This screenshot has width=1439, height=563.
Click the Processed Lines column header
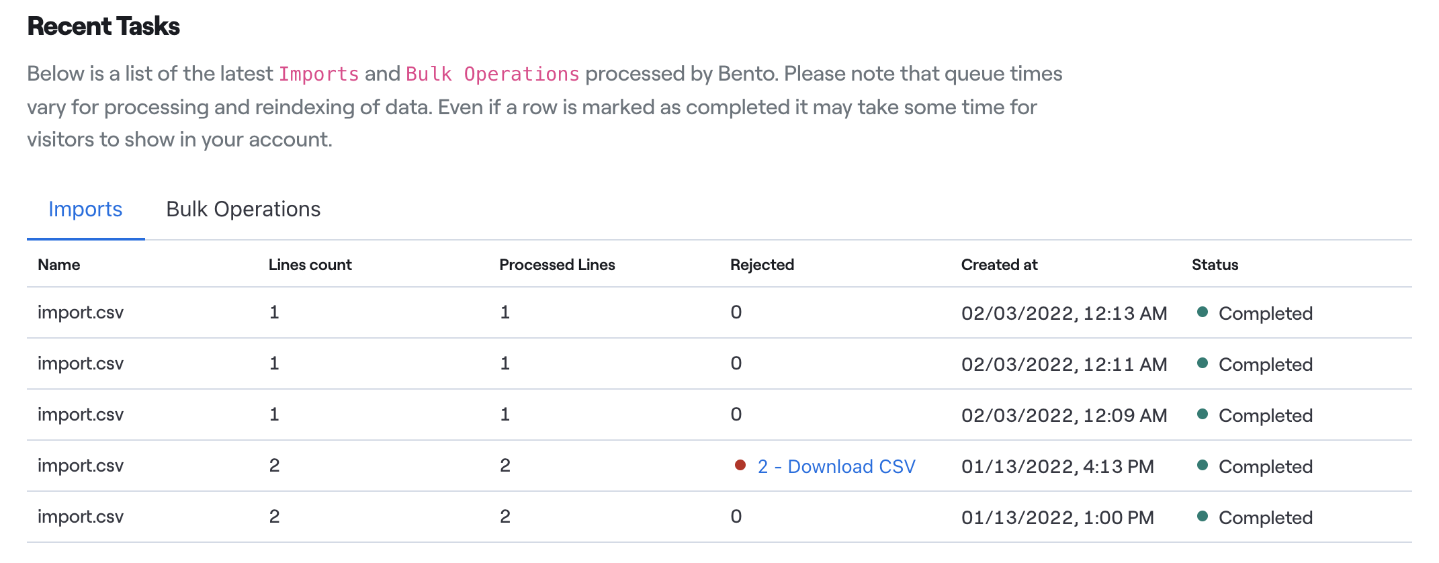[557, 265]
